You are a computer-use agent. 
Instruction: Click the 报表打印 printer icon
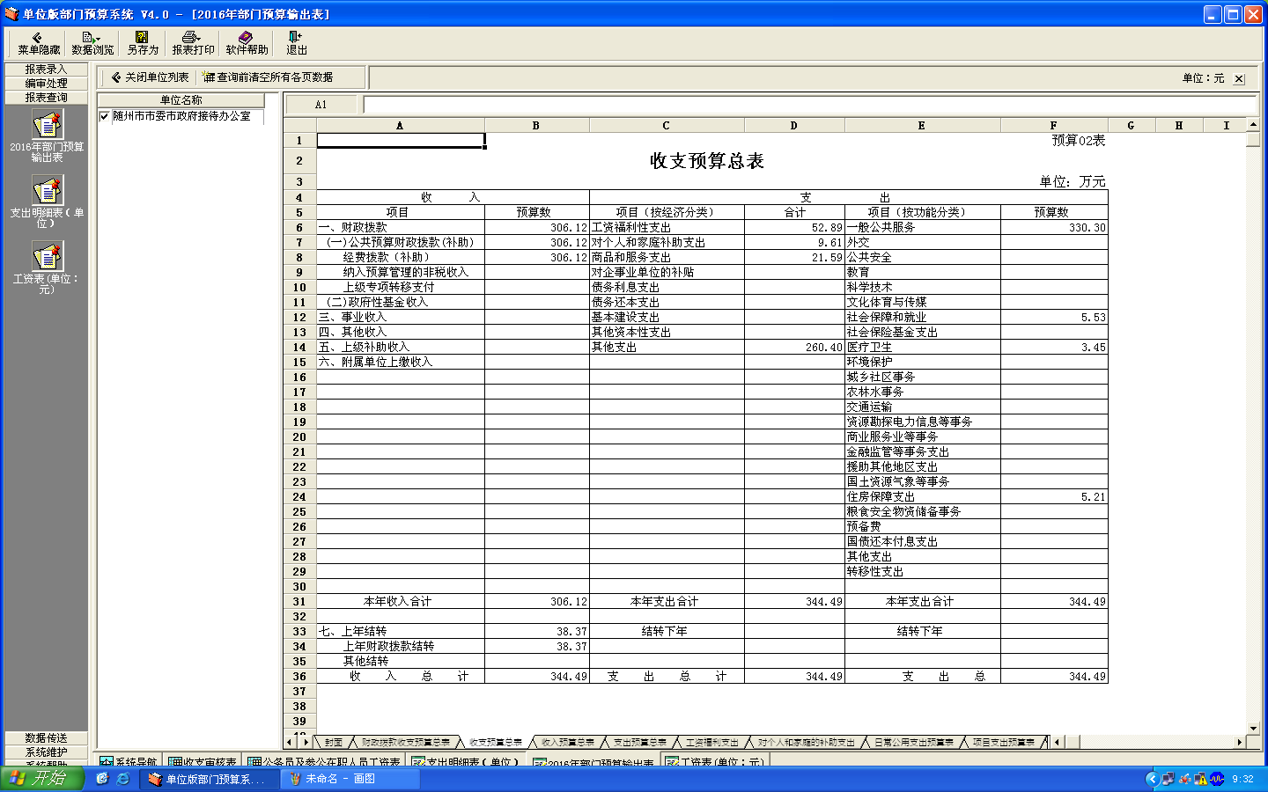[192, 43]
